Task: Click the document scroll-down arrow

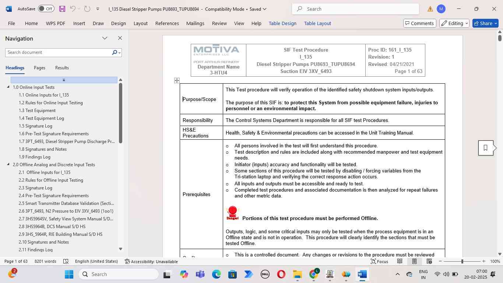Action: tap(500, 254)
